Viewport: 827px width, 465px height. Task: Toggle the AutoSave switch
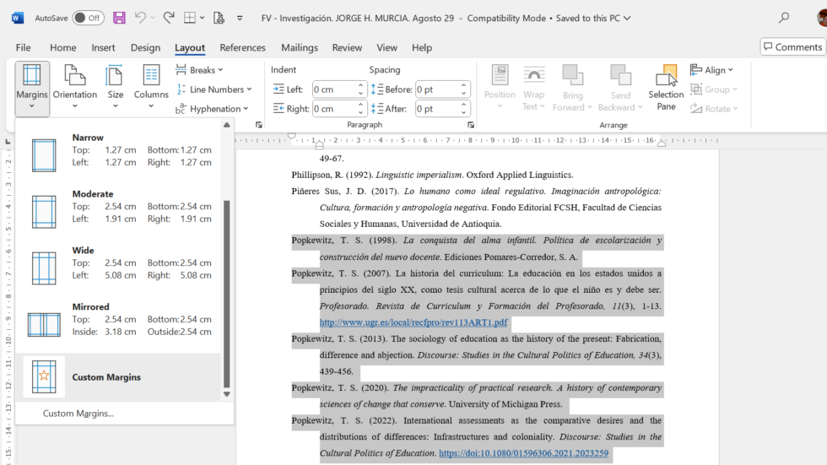(x=88, y=18)
